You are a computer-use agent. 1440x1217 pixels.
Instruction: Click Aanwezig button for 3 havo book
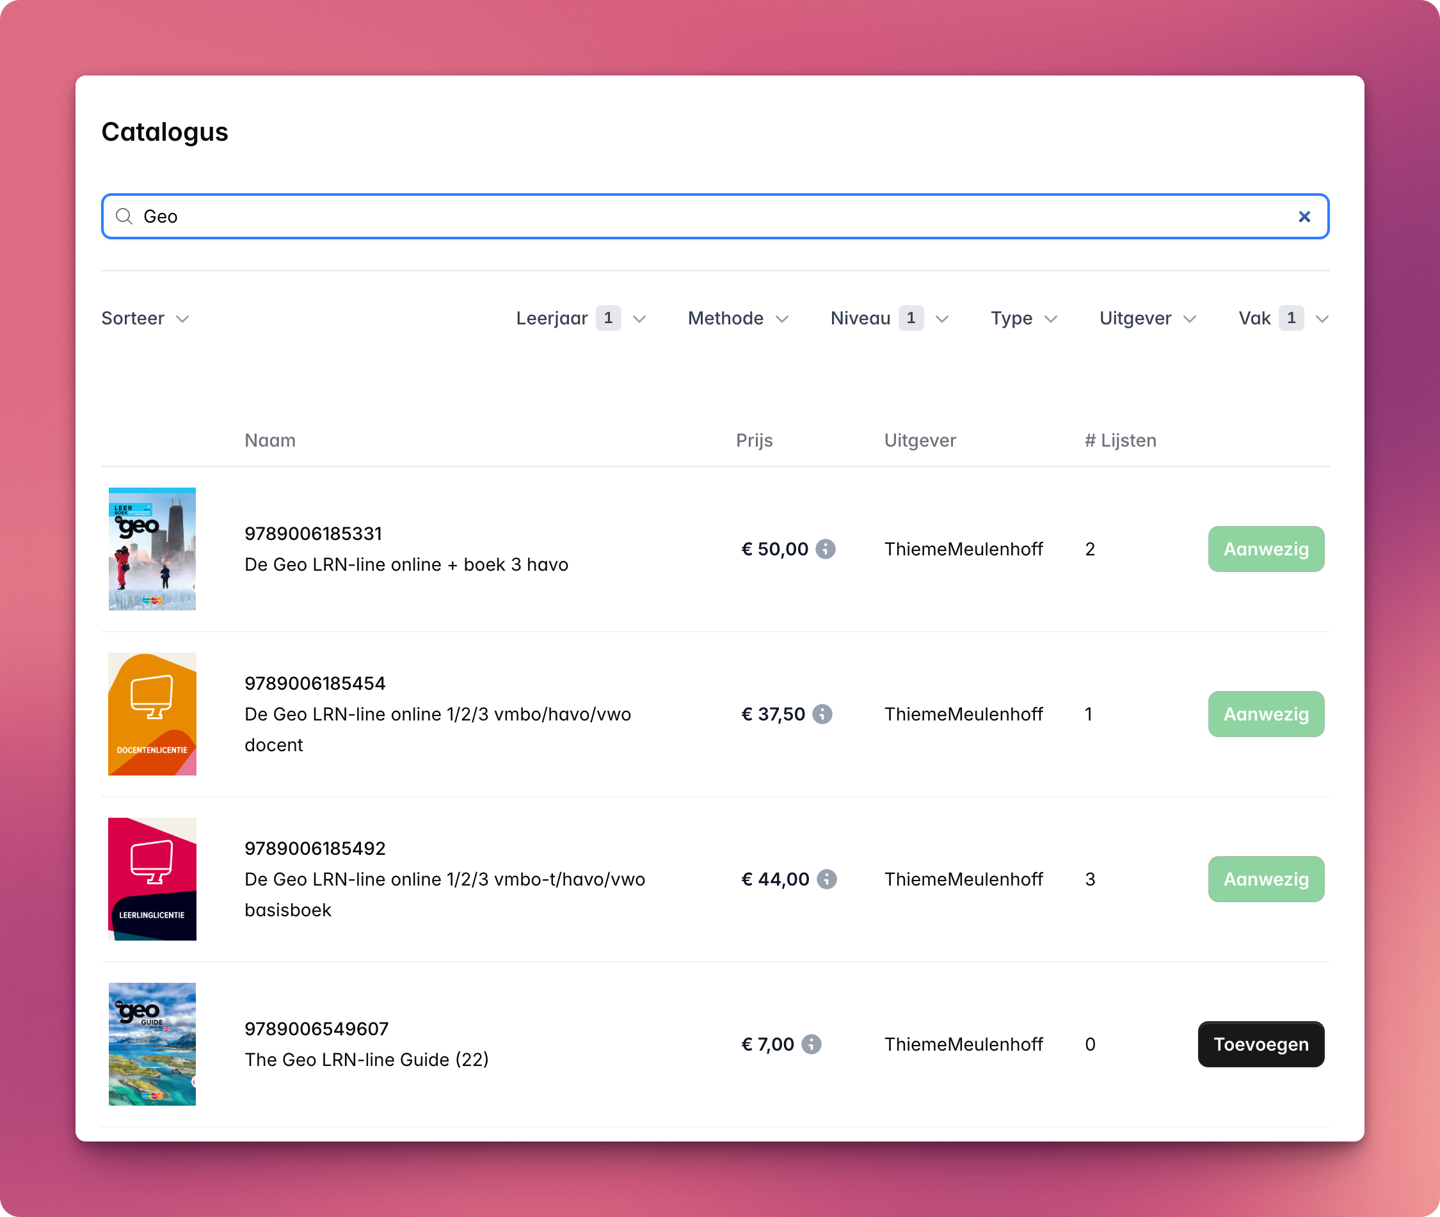[1265, 549]
